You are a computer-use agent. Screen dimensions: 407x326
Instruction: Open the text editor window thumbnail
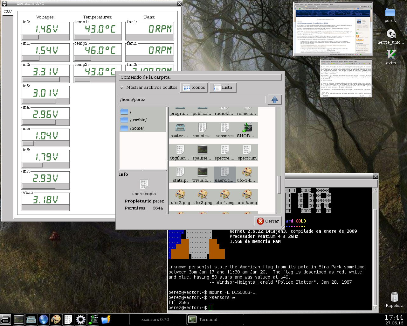346,78
